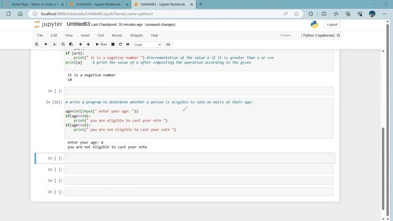This screenshot has width=393, height=221.
Task: Click the Last Checkpoint status text
Action: tap(117, 25)
